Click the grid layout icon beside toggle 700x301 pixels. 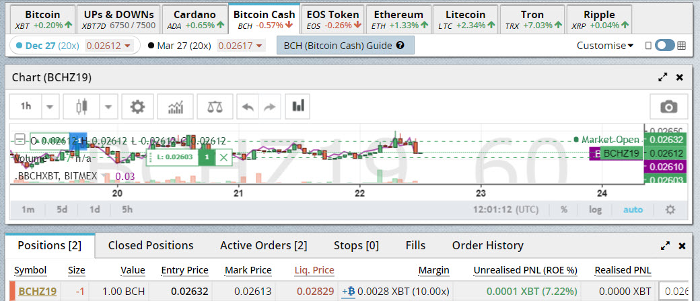(x=681, y=45)
